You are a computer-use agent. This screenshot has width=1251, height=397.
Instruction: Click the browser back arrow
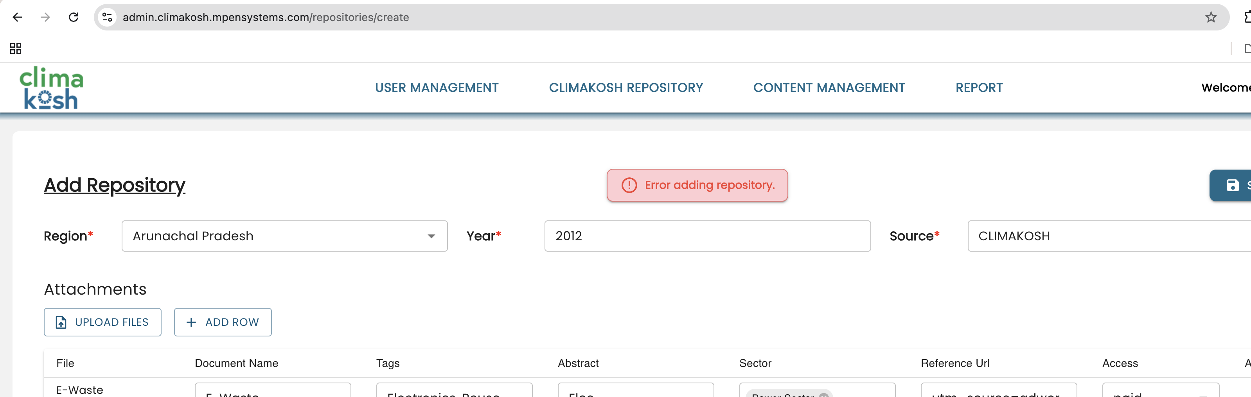click(18, 18)
